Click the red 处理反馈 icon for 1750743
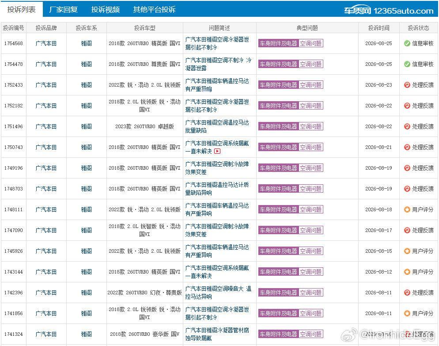The image size is (439, 346). point(407,147)
